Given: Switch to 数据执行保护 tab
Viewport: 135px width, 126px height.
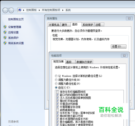Looking at the screenshot, I should click(x=84, y=62).
